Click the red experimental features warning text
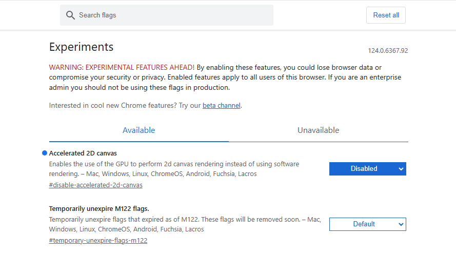 [122, 67]
